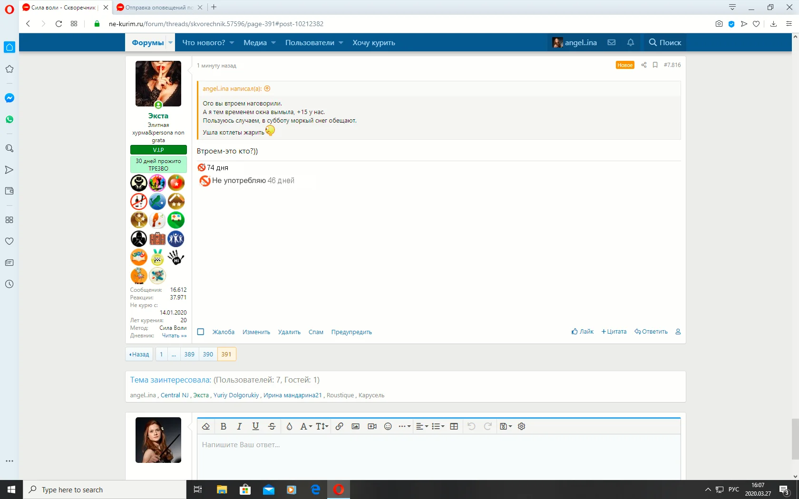Jump to quoted angel..ina post arrow
Viewport: 799px width, 499px height.
267,88
